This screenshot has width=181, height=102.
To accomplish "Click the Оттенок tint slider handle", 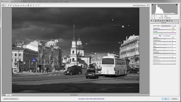I will pyautogui.click(x=161, y=33).
